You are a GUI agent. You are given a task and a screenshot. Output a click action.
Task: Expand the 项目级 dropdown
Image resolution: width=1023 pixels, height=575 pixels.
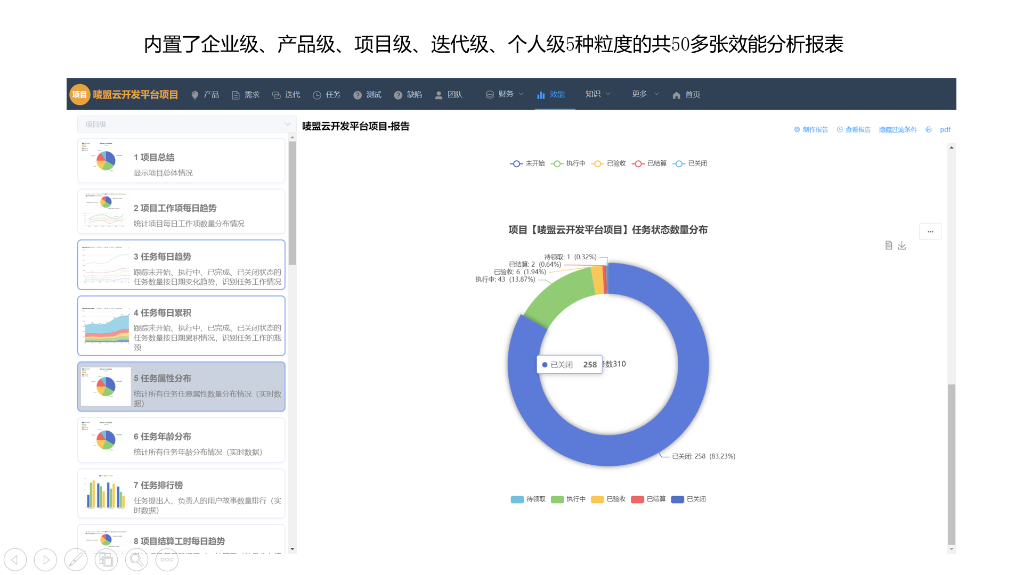click(x=185, y=124)
